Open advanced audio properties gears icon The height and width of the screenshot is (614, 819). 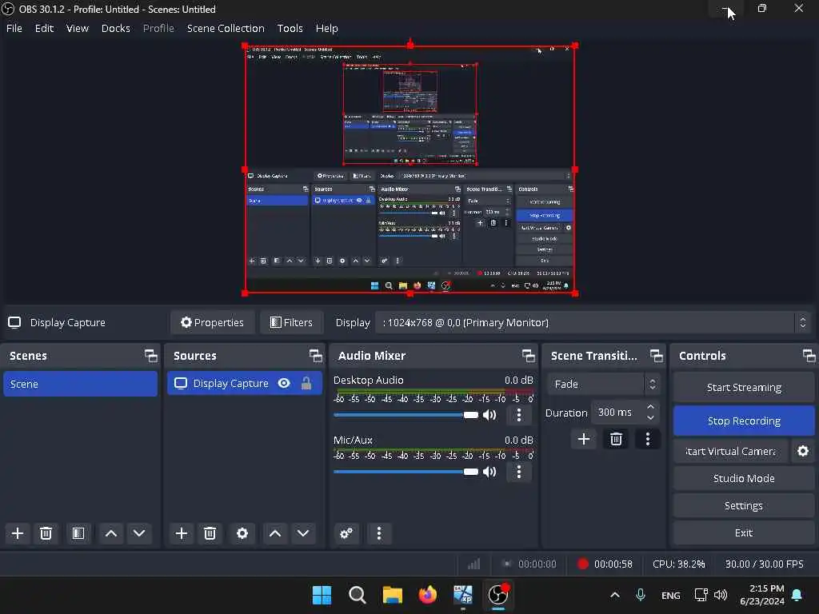(x=346, y=533)
